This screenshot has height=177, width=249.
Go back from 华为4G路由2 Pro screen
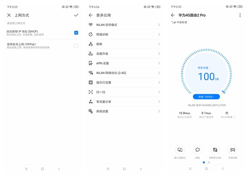coord(173,15)
